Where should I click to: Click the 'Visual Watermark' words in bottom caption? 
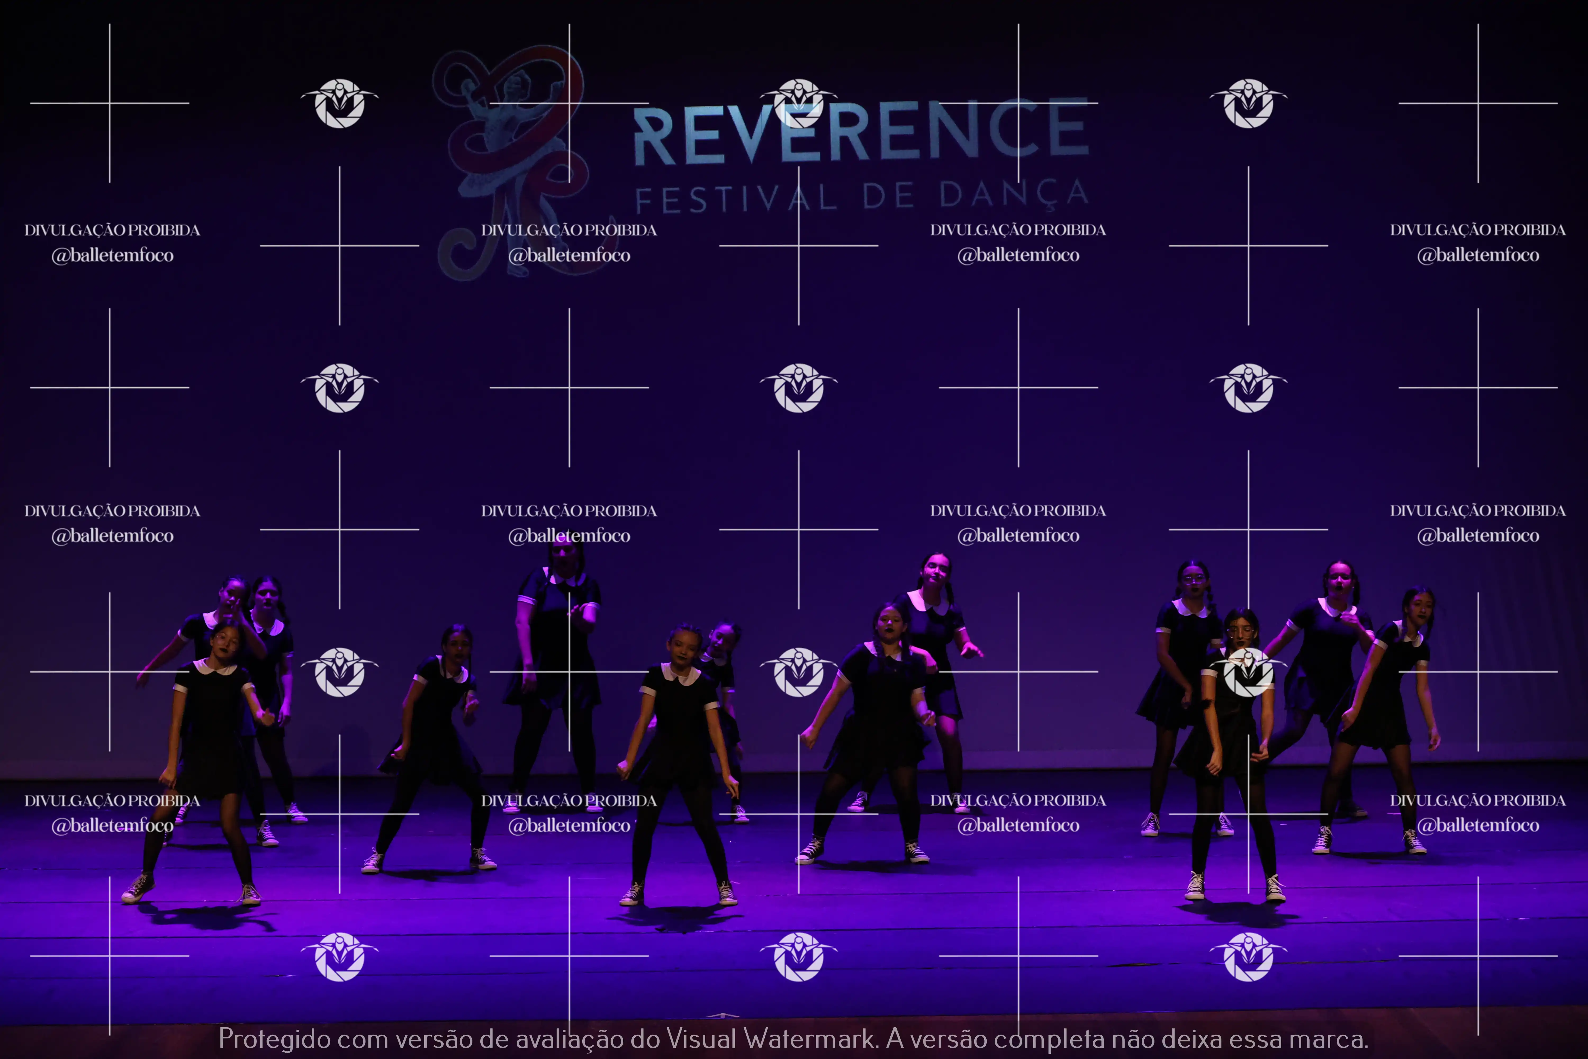pos(770,1039)
